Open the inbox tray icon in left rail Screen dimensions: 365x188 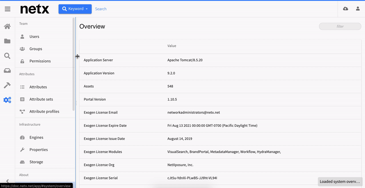tap(7, 71)
